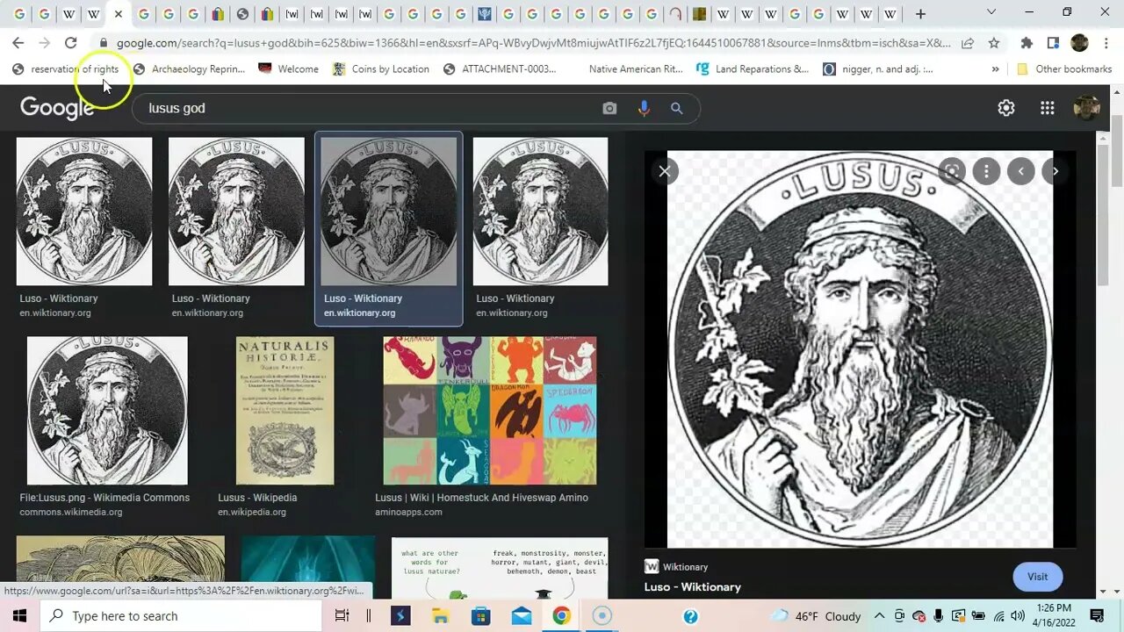1124x632 pixels.
Task: Open Task View in taskbar
Action: click(x=342, y=616)
